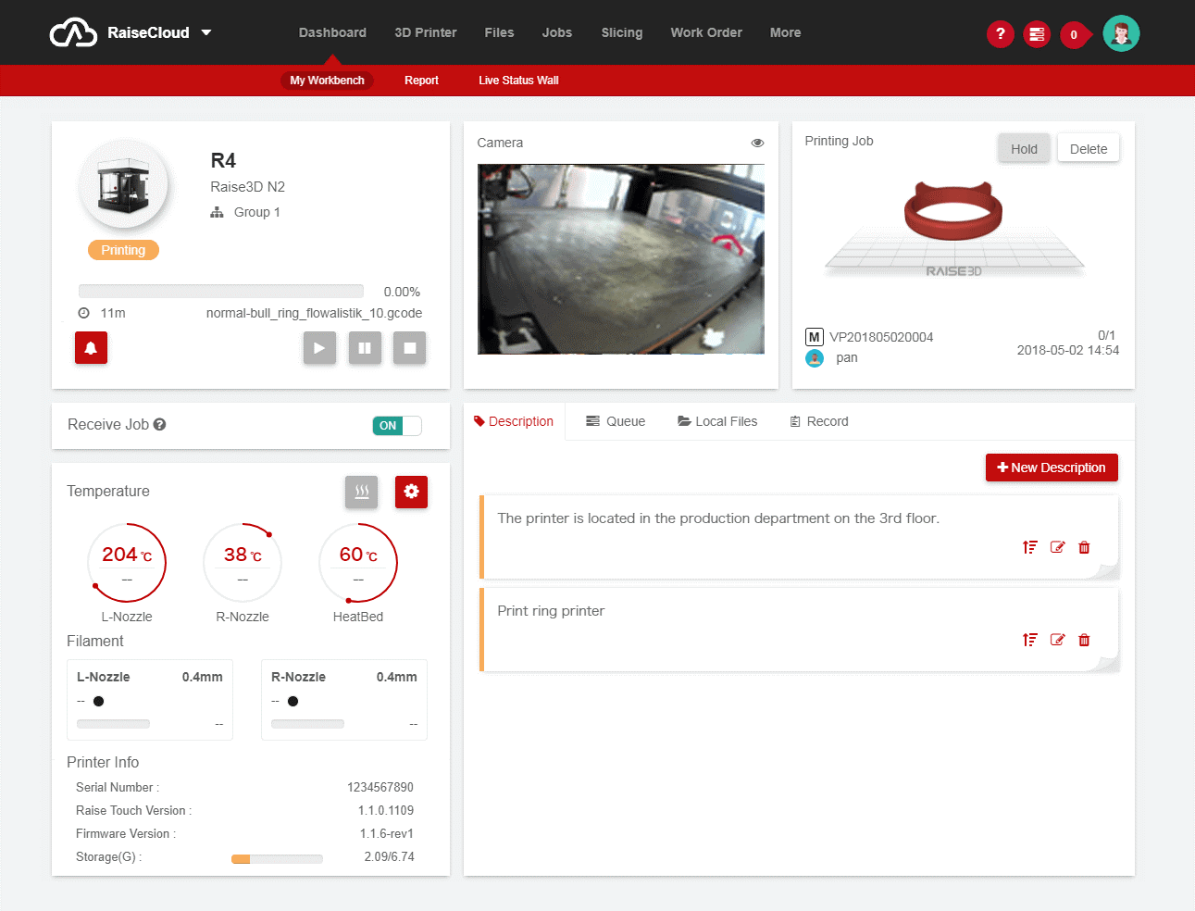
Task: Delete the 'Print ring printer' description
Action: click(1084, 640)
